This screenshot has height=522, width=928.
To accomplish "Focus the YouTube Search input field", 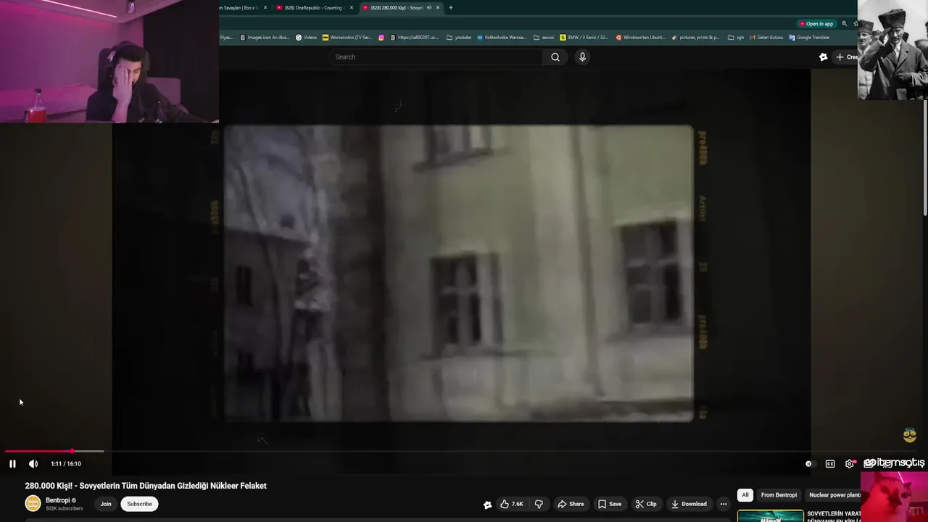I will (x=436, y=57).
